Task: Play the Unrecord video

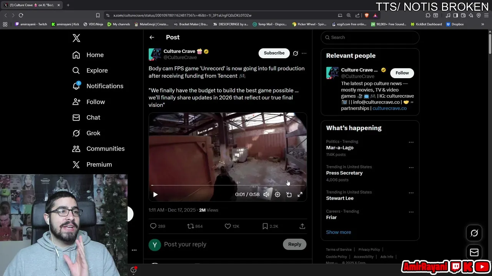Action: coord(155,194)
